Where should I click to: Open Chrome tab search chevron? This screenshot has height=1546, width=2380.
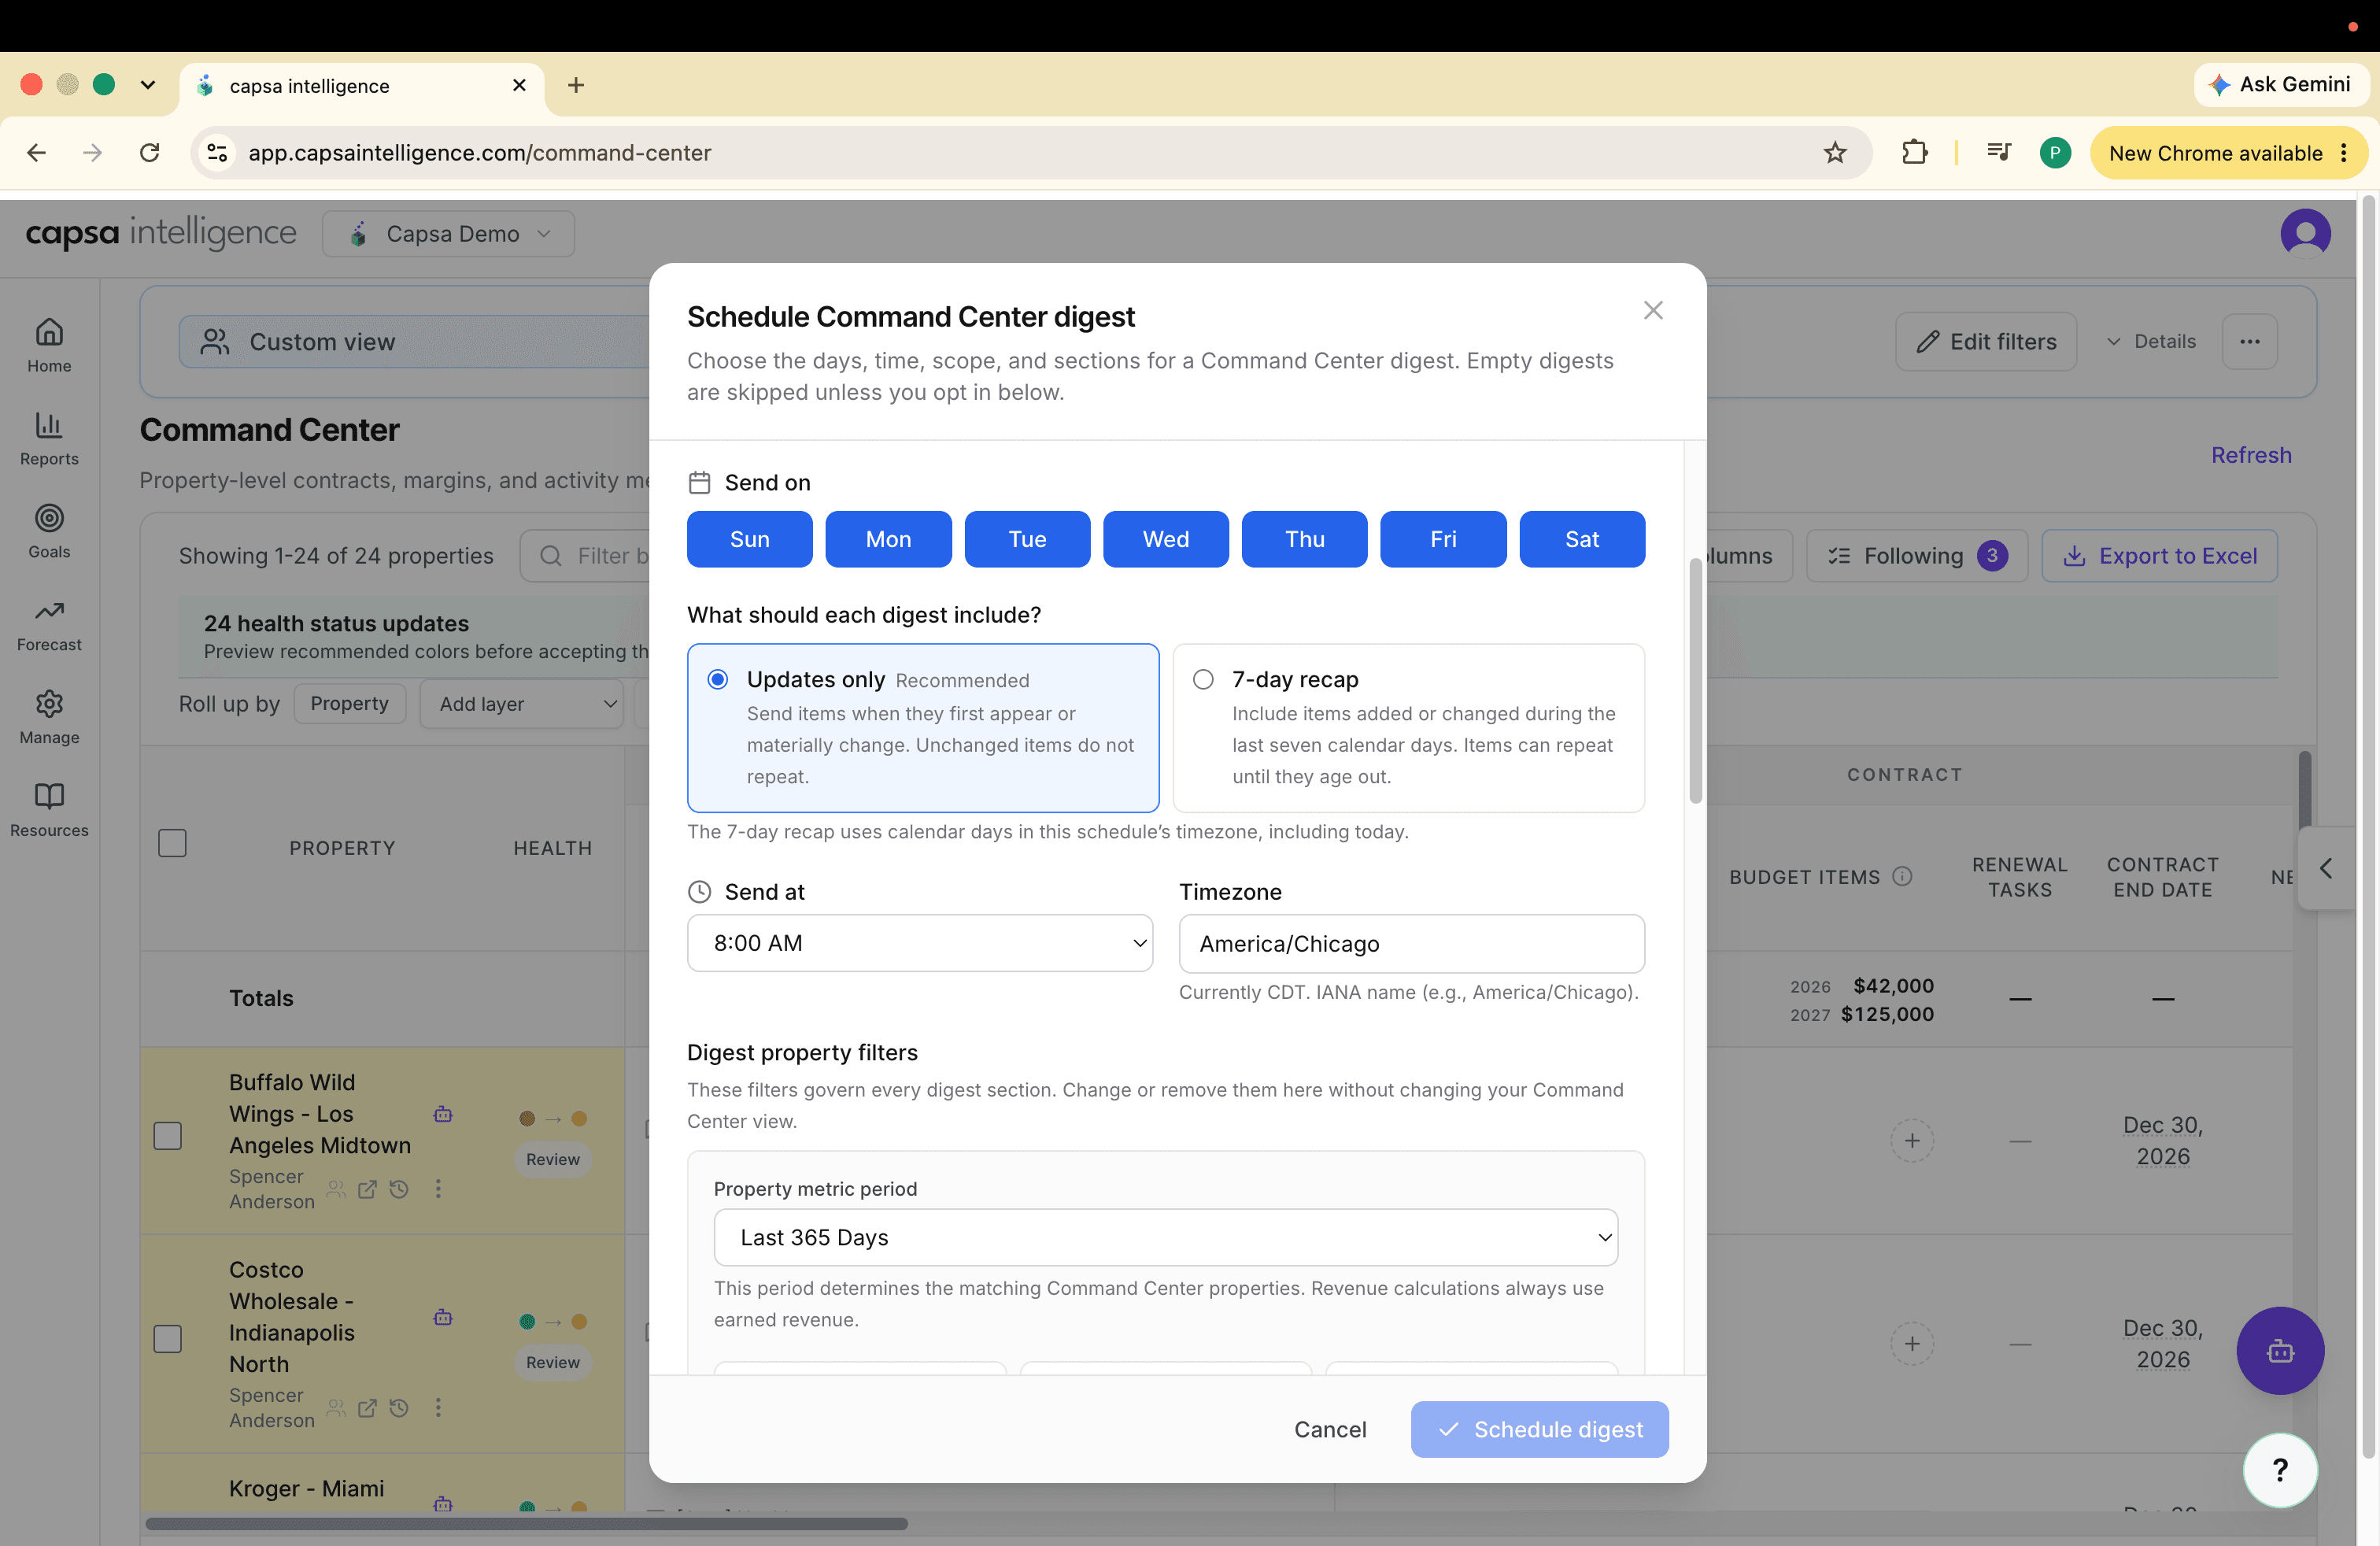coord(148,85)
